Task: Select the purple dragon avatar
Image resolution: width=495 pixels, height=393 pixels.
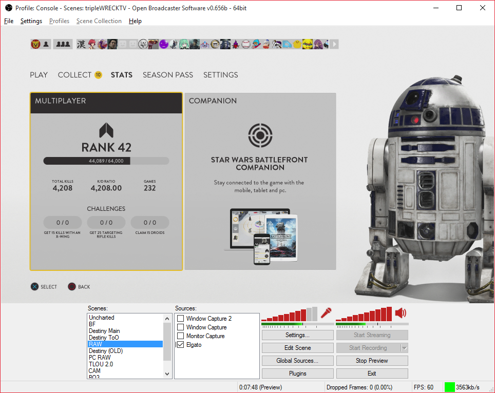Action: (102, 44)
